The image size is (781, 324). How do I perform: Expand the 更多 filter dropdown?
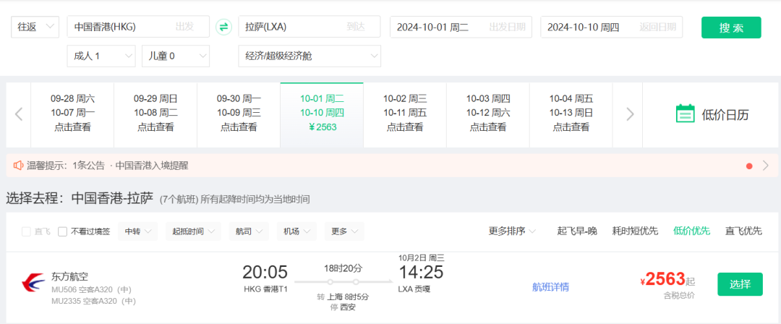tap(345, 231)
